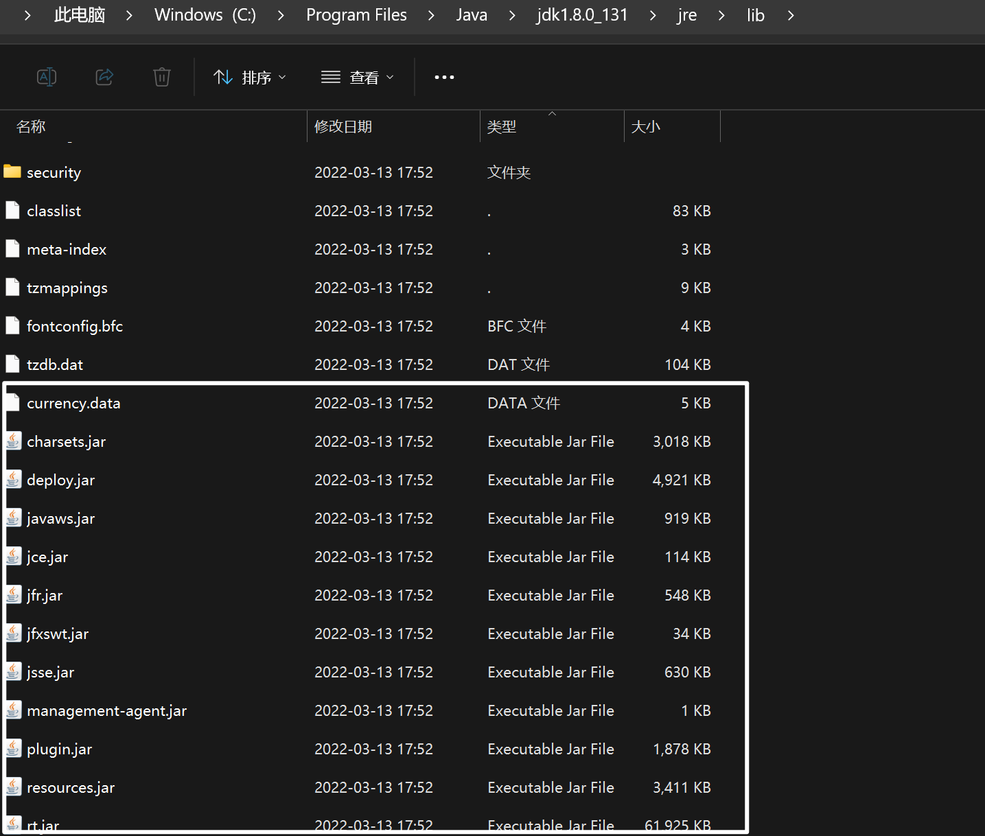This screenshot has width=985, height=836.
Task: Sort by the Date modified (修改日期) header
Action: pyautogui.click(x=343, y=126)
